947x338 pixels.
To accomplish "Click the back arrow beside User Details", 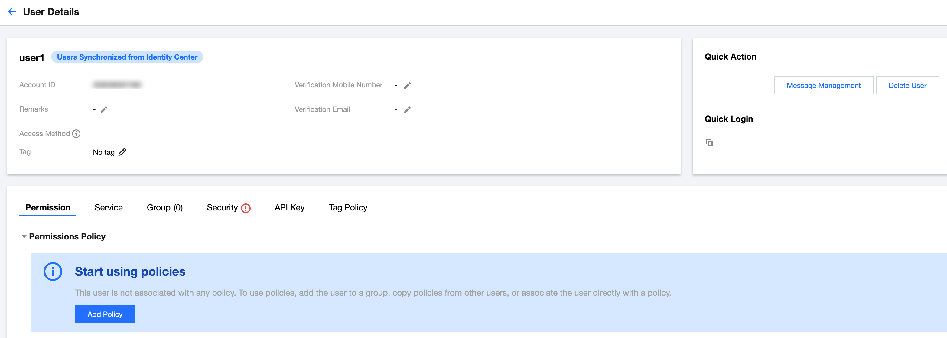I will tap(12, 11).
